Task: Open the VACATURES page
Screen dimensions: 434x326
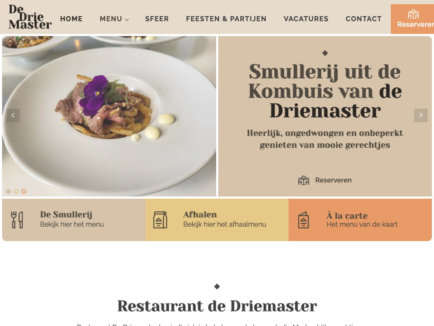Action: tap(306, 19)
